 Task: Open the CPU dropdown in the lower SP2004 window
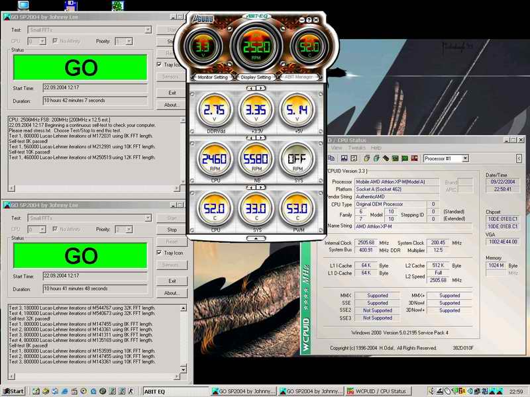pos(42,229)
